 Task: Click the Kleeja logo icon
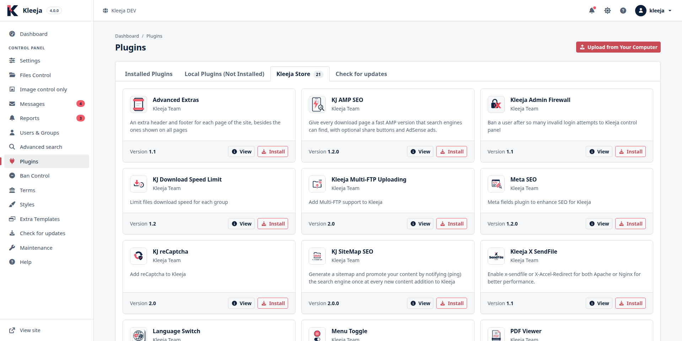pyautogui.click(x=12, y=11)
